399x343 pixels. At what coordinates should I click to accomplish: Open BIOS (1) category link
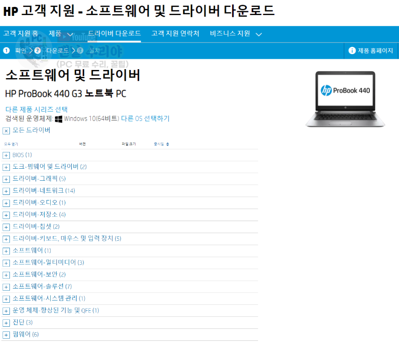point(22,155)
